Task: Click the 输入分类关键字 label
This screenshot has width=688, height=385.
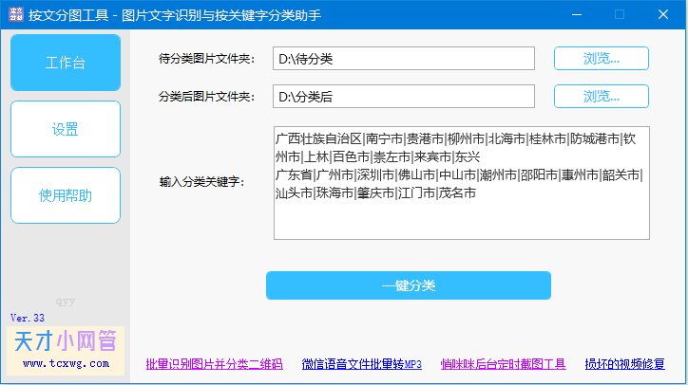Action: 201,182
